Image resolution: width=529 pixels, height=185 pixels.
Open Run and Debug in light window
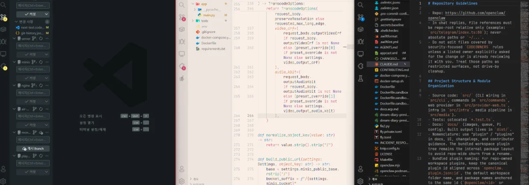point(182,42)
